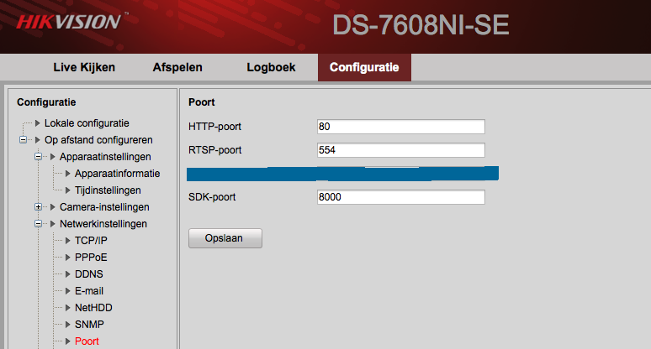Click the arrow icon beside Camera-instellingen
651x349 pixels.
[53, 207]
